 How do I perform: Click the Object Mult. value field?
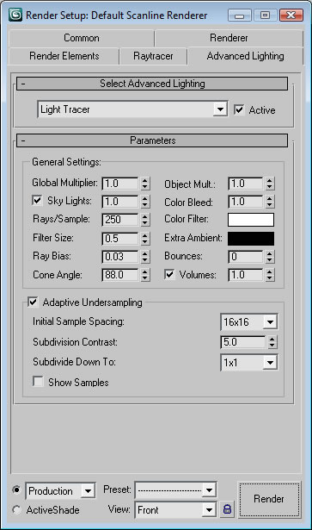click(x=246, y=184)
